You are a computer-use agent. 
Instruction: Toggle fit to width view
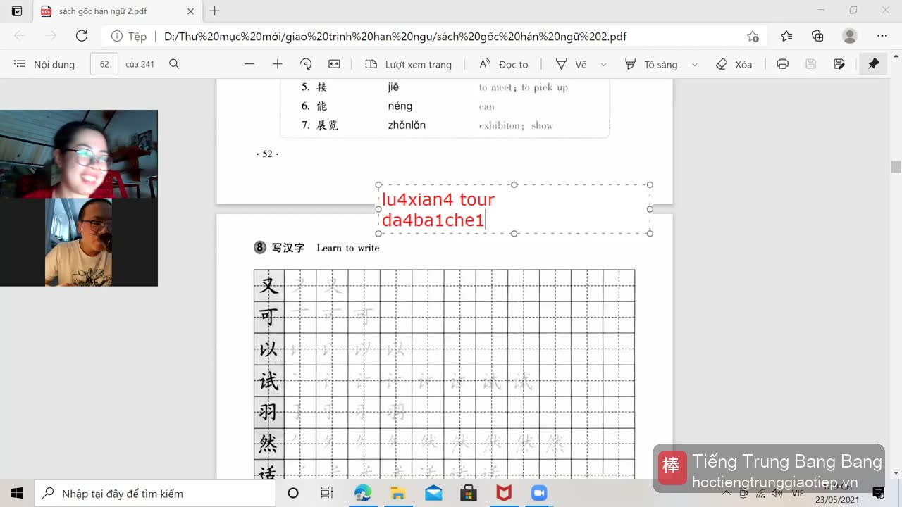point(334,64)
